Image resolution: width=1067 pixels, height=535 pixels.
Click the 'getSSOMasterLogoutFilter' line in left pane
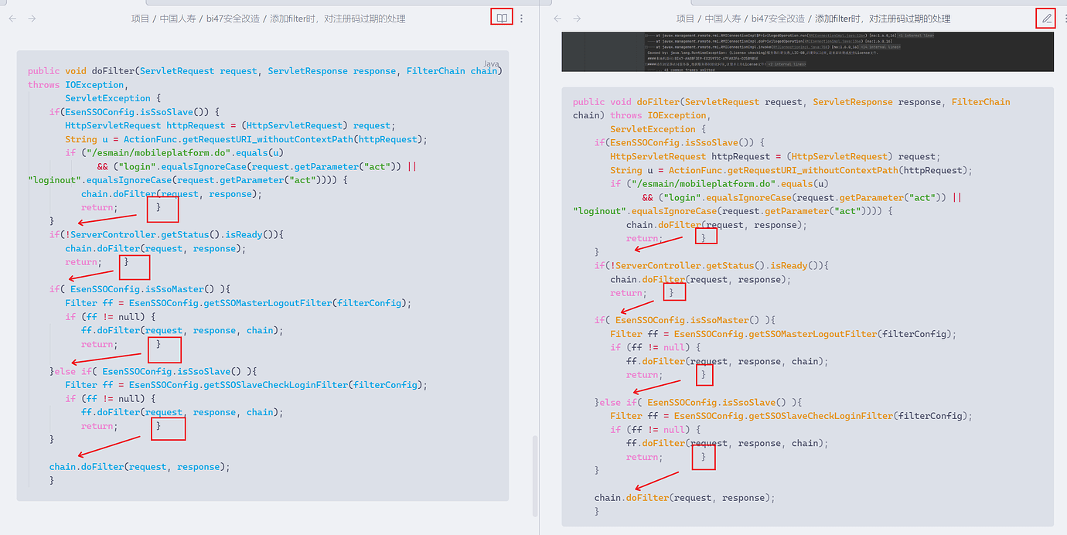pyautogui.click(x=238, y=303)
